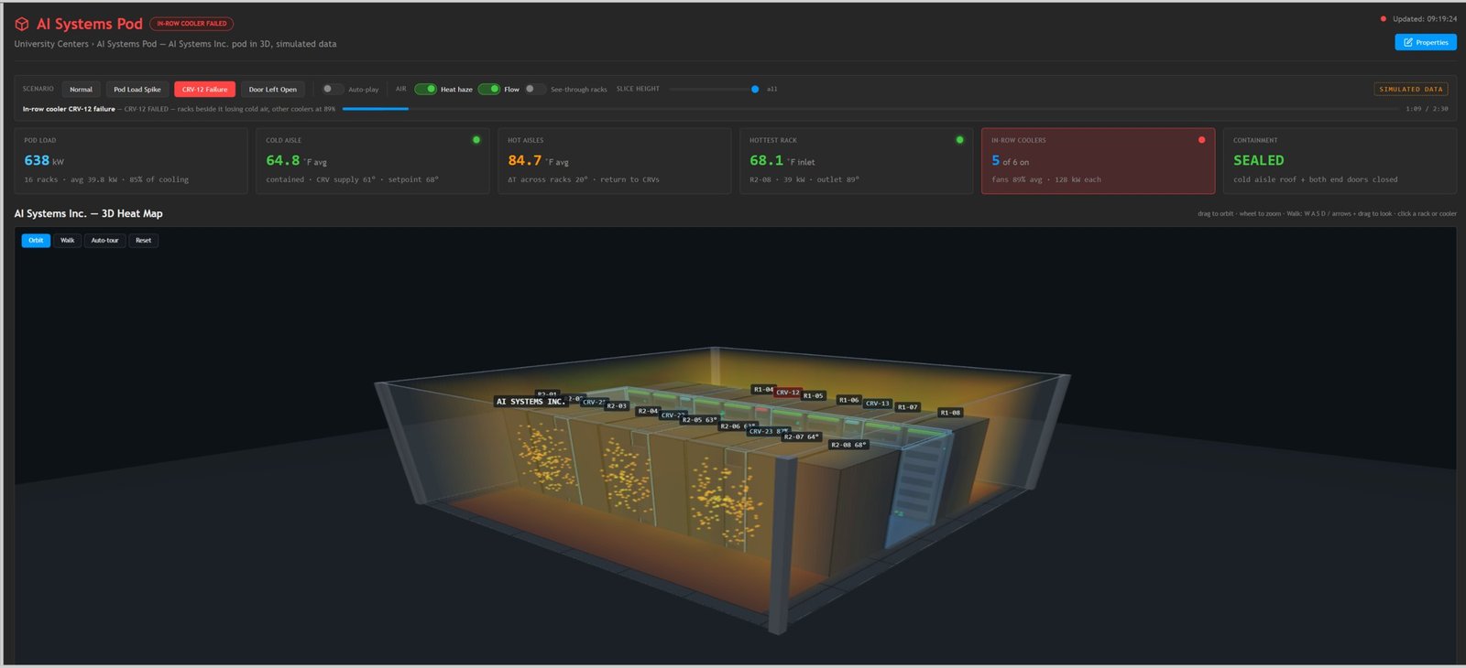Select rack R1-06 label
Viewport: 1466px width, 668px height.
pos(849,400)
